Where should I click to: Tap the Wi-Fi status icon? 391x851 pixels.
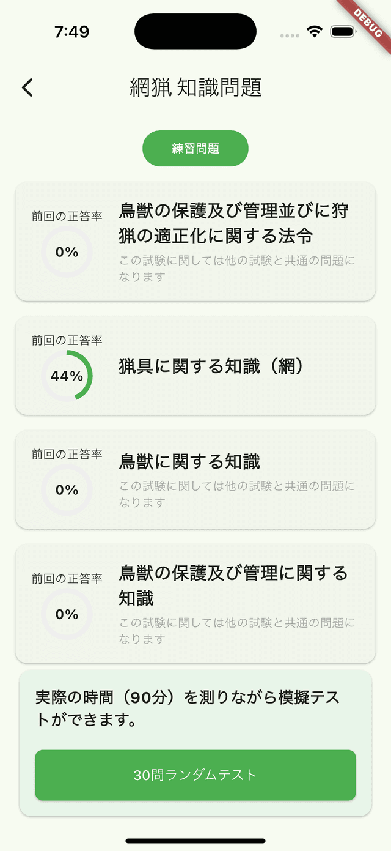pyautogui.click(x=315, y=32)
